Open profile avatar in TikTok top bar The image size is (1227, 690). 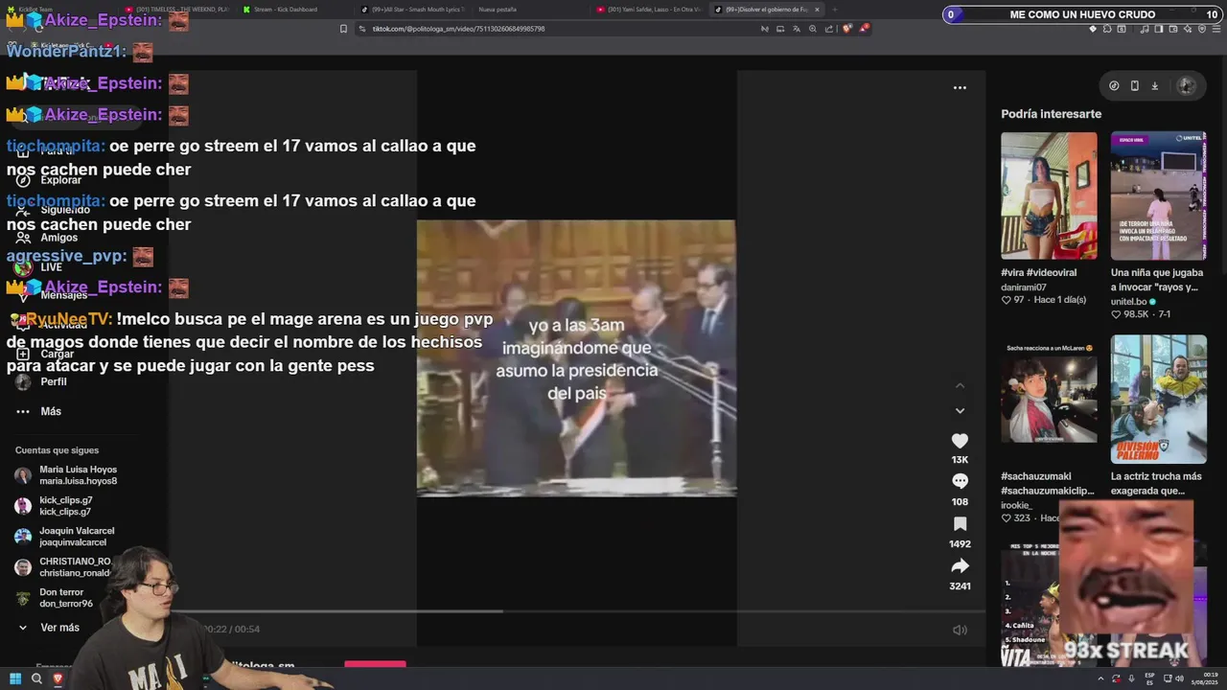(1186, 85)
